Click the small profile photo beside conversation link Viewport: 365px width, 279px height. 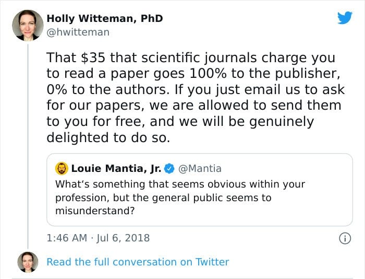point(28,262)
